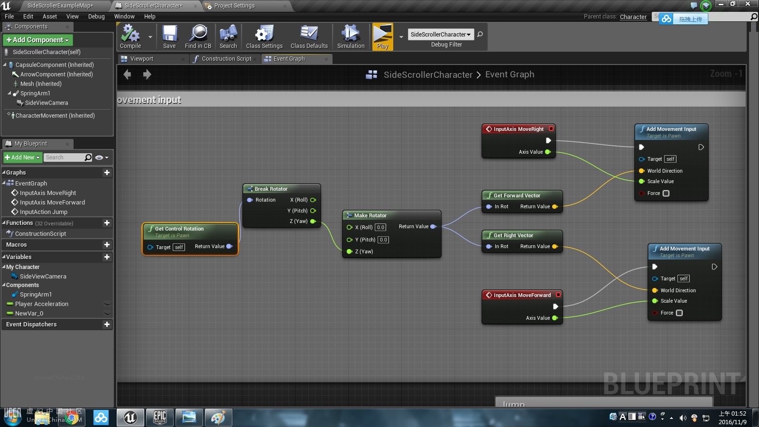Collapse SpringArm1 tree node
This screenshot has width=759, height=427.
pos(9,93)
